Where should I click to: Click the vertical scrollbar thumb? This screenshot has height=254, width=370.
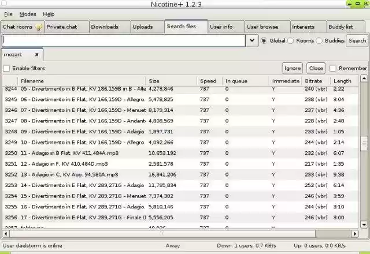[x=364, y=143]
